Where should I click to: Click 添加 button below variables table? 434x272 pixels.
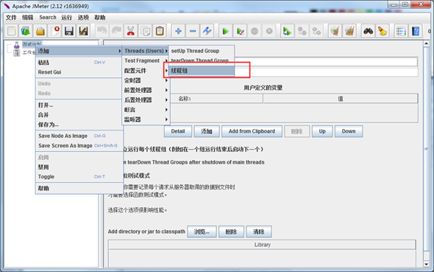point(207,131)
